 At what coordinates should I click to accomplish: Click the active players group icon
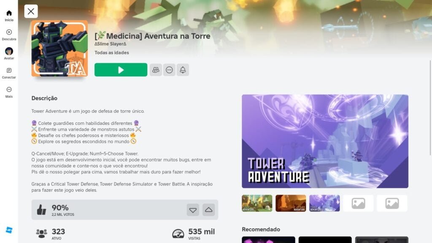click(x=42, y=233)
